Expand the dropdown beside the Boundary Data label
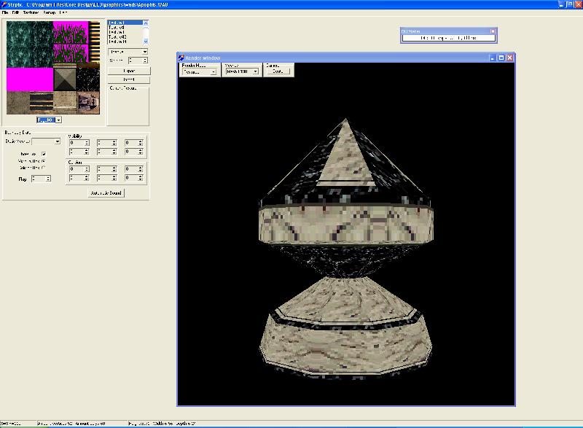 (57, 141)
